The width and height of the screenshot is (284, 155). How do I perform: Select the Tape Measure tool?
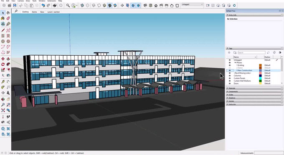click(3, 82)
